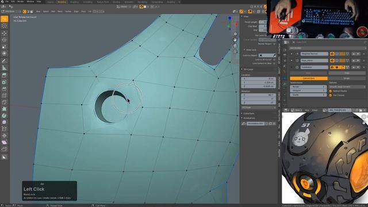The image size is (368, 207).
Task: Select the Smooth tool
Action: tap(4, 122)
